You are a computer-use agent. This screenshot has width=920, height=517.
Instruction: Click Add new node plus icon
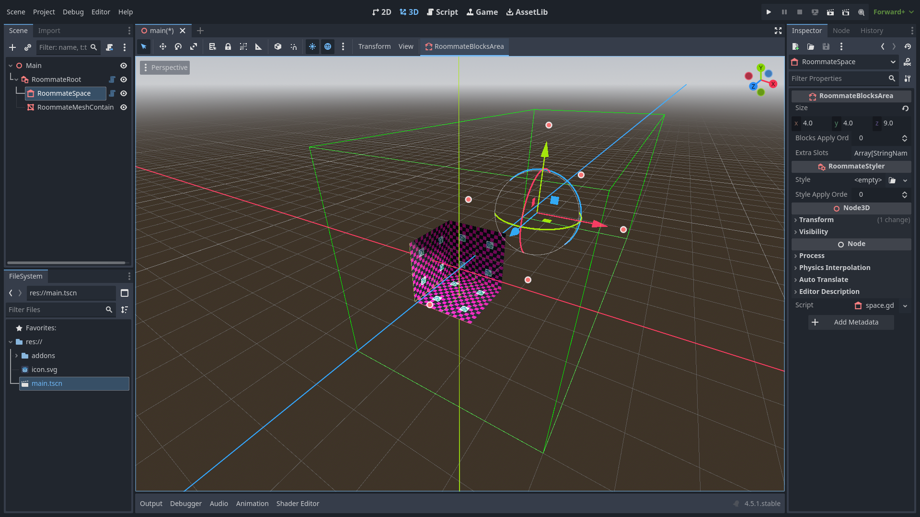click(x=12, y=47)
